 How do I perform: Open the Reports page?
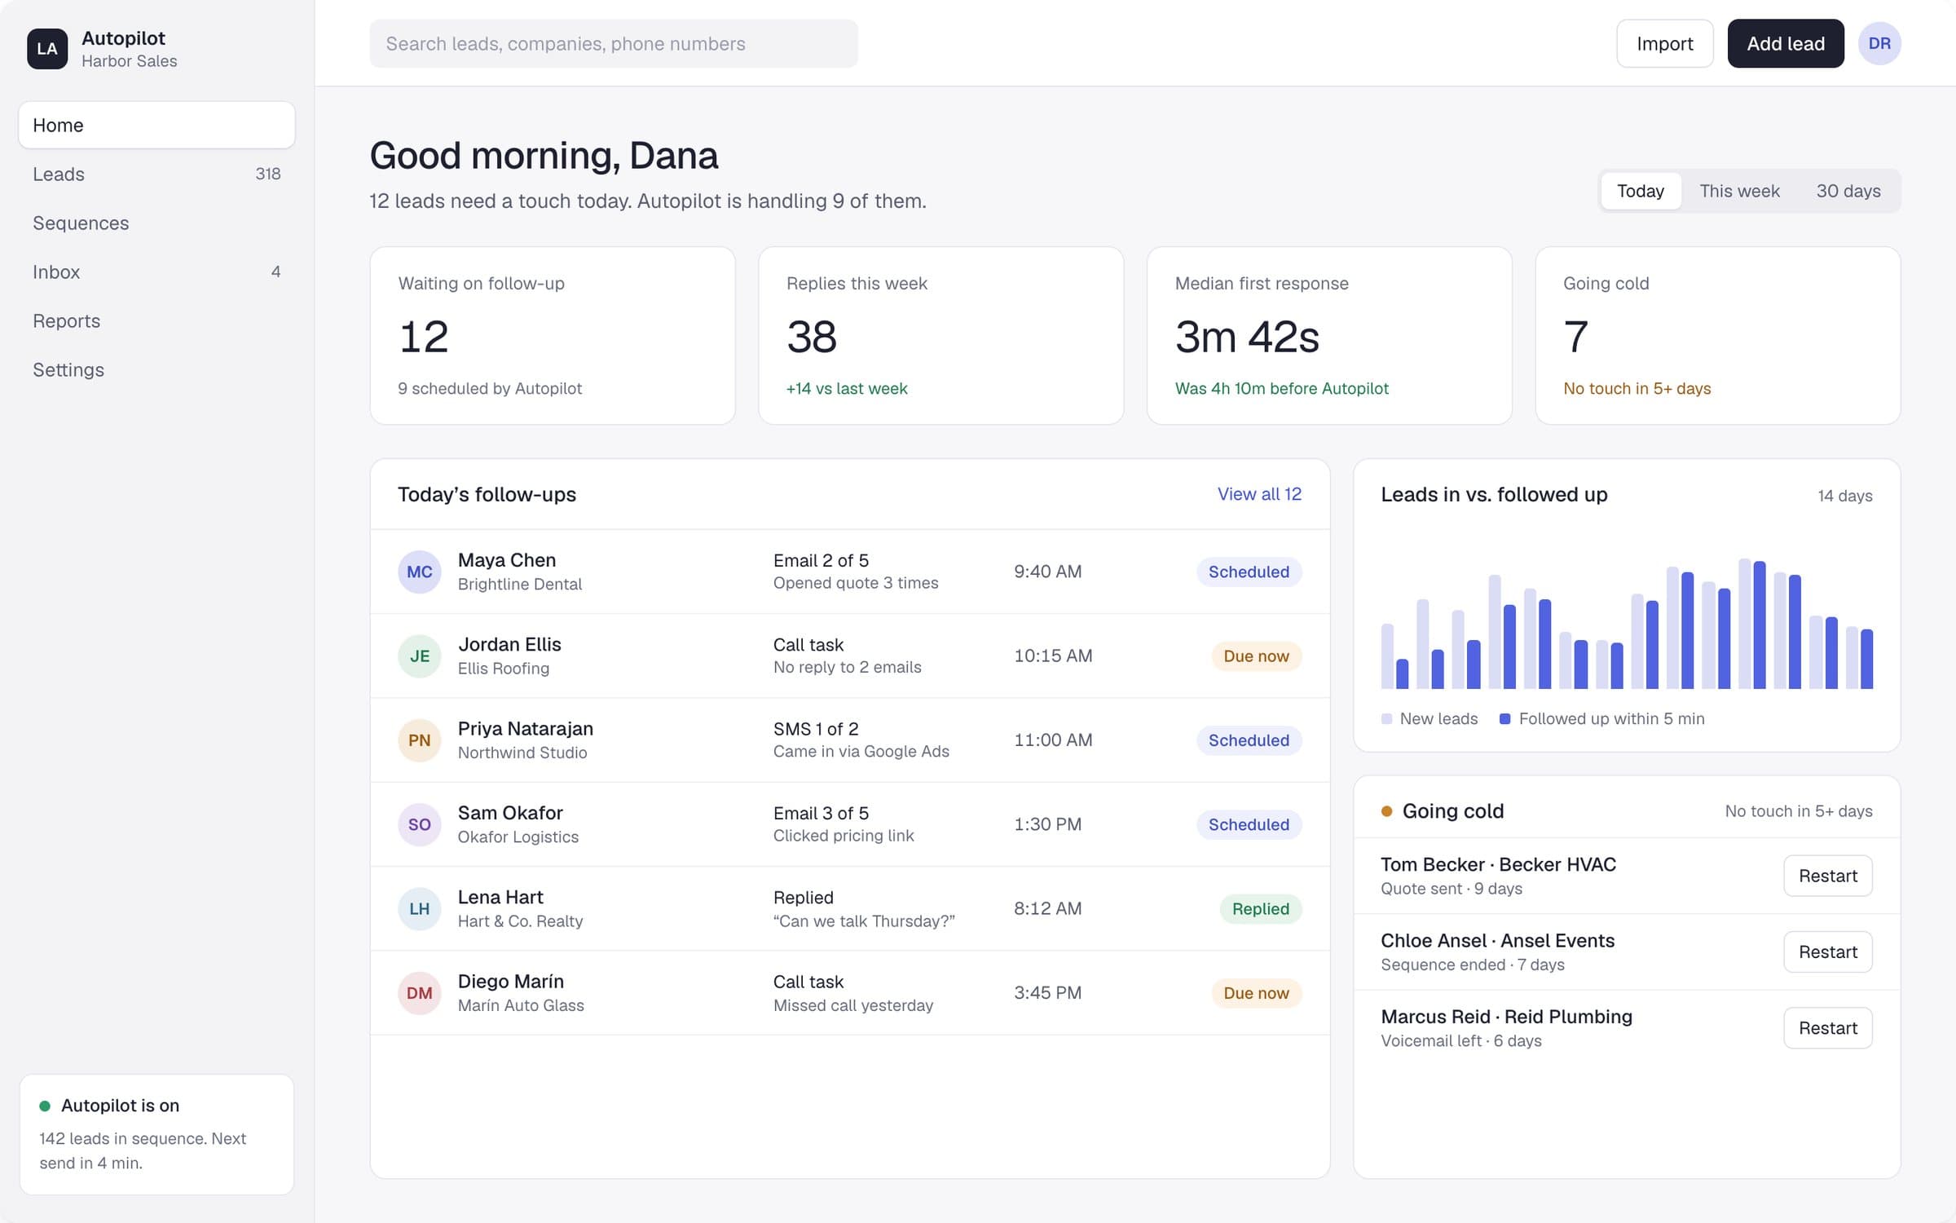point(156,320)
